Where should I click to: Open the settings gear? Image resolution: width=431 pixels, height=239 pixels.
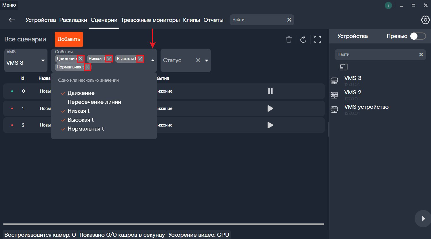425,20
